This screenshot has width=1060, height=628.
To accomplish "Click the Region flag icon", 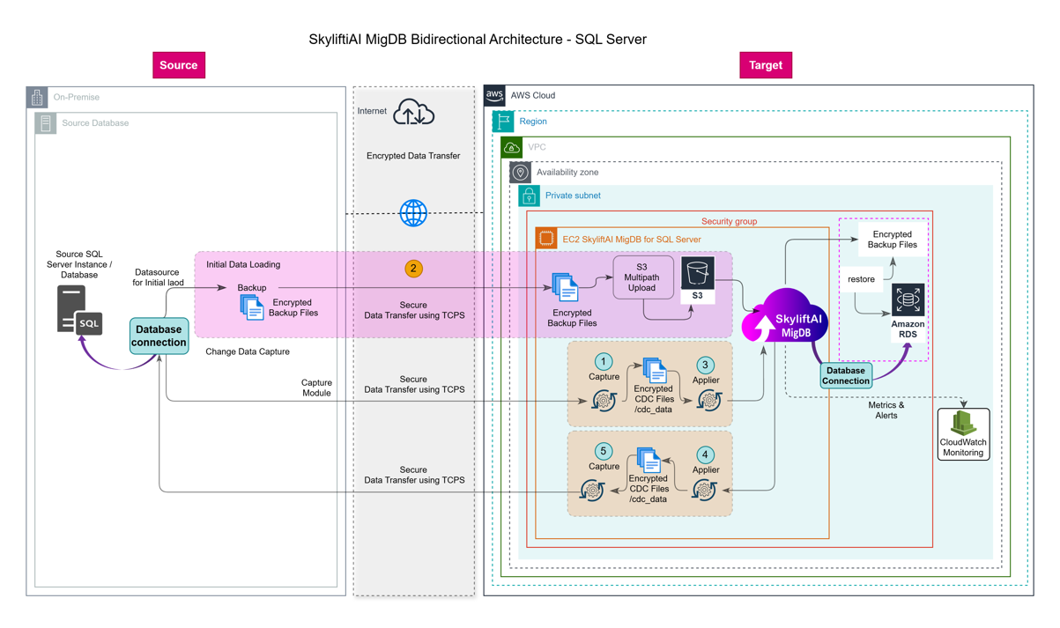I will [x=503, y=122].
